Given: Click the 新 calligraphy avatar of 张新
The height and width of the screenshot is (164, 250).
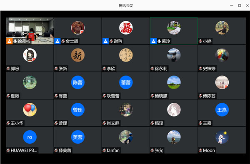Looking at the screenshot, I should point(77,55).
